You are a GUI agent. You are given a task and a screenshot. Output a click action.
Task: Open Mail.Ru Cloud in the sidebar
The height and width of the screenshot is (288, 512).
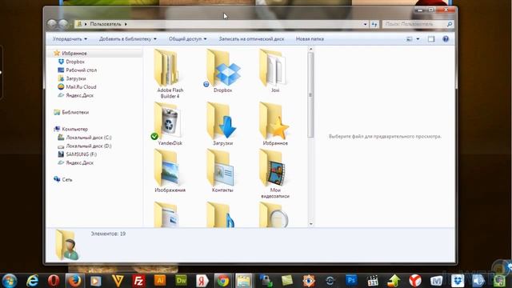81,87
